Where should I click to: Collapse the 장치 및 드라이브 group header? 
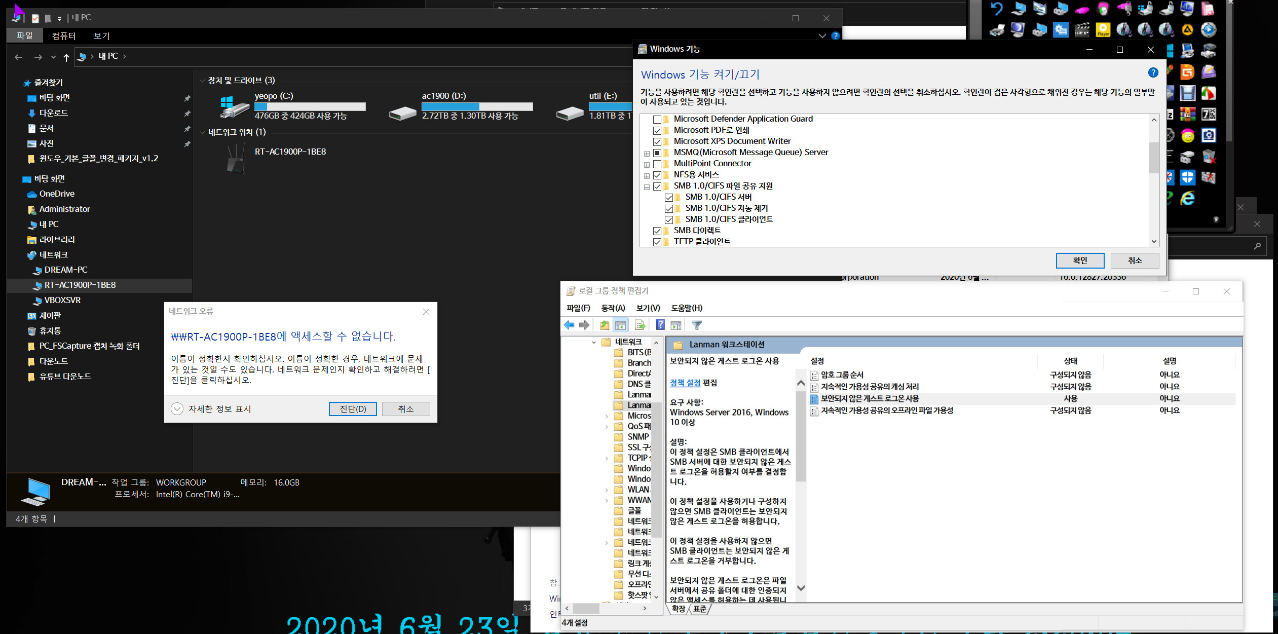[x=202, y=81]
